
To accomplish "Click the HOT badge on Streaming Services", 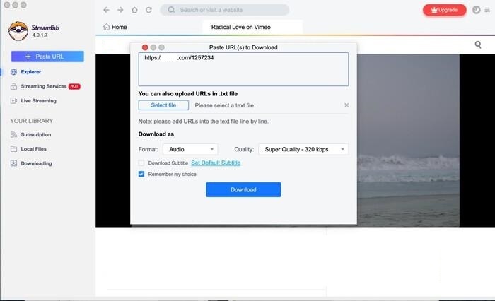I will tap(74, 86).
